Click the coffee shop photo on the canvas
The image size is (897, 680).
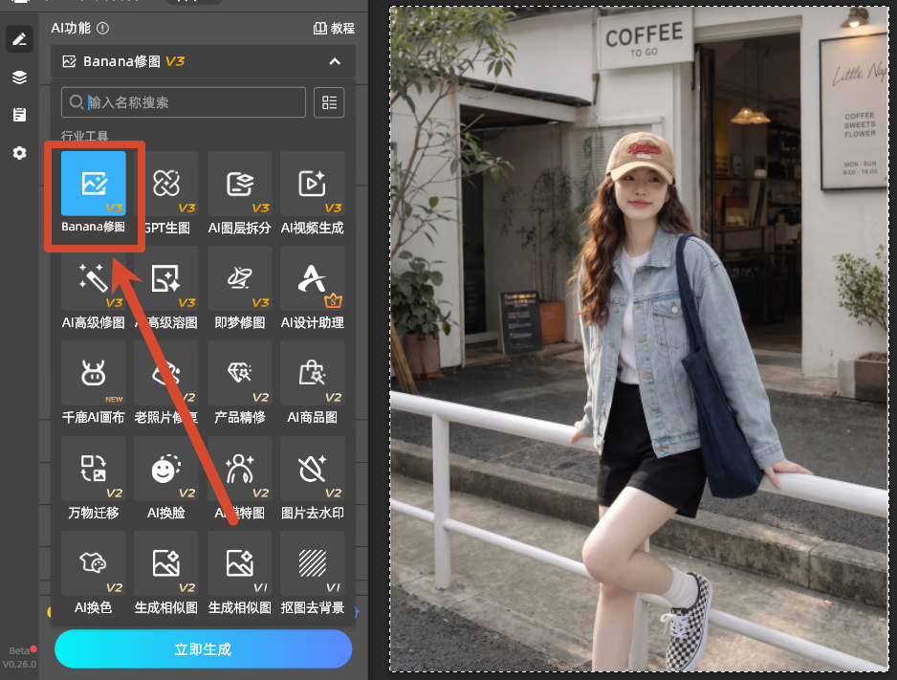[639, 339]
